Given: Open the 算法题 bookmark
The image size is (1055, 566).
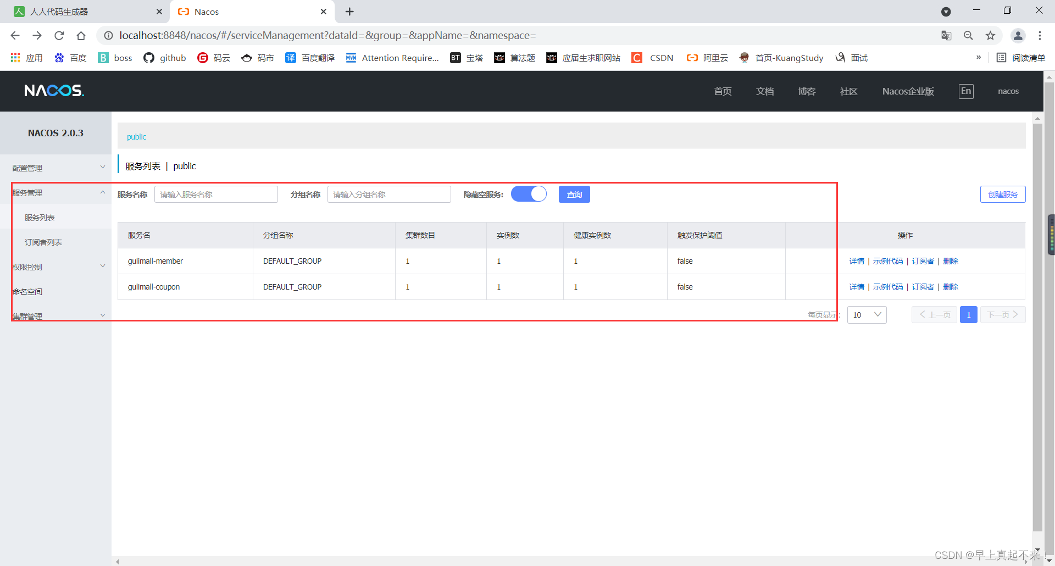Looking at the screenshot, I should click(x=515, y=58).
